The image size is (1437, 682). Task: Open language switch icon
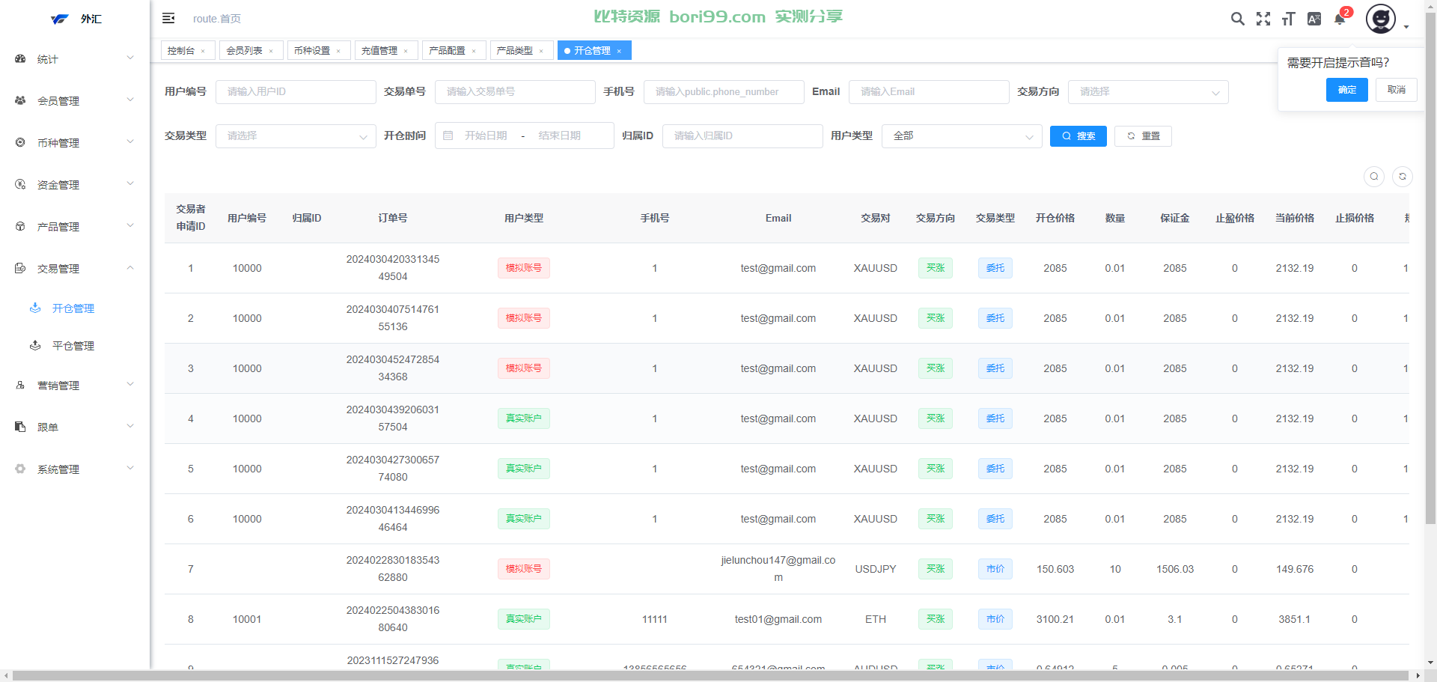(1314, 19)
